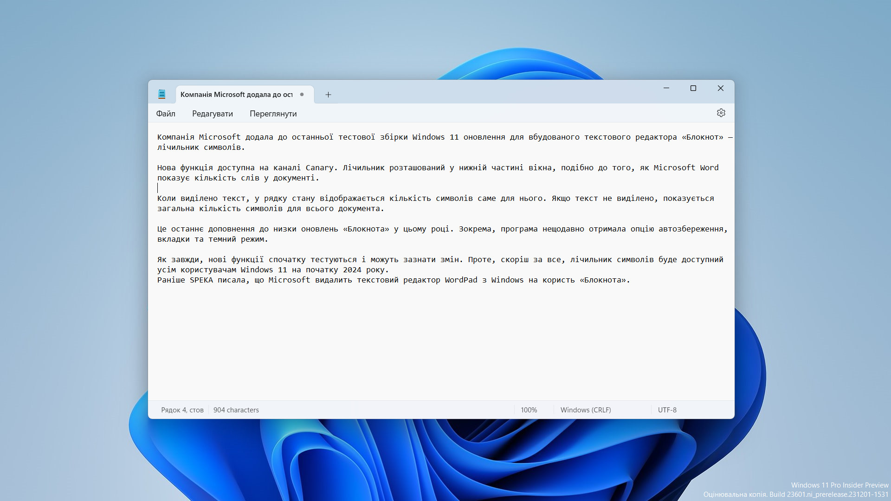Click the empty text area below the text
The height and width of the screenshot is (501, 891).
point(441,343)
